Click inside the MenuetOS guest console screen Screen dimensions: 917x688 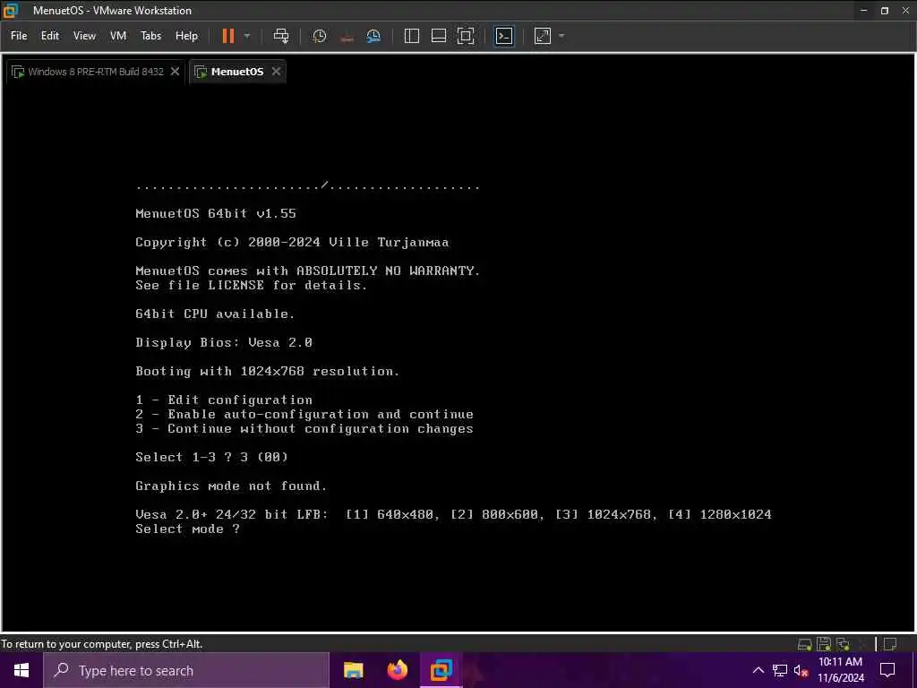458,357
